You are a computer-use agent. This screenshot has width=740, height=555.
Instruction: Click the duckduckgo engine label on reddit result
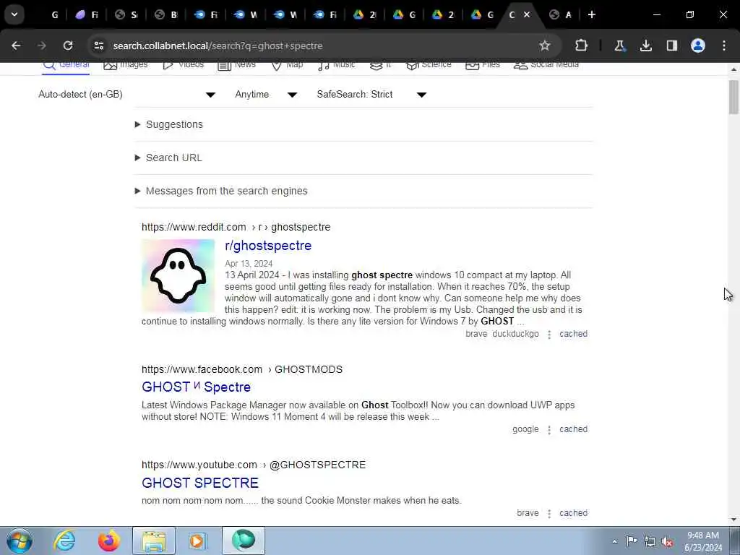click(x=515, y=334)
